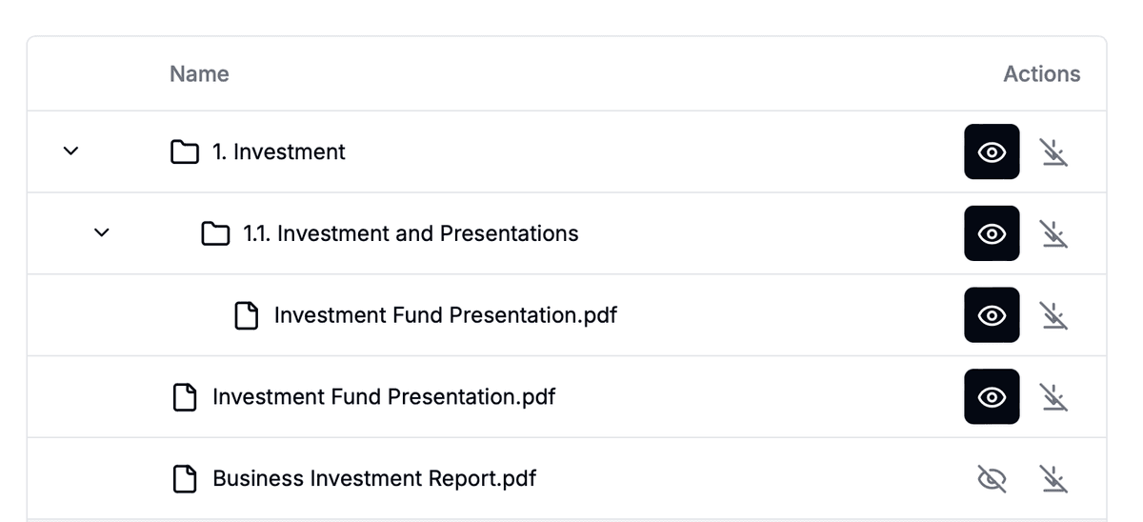1143x522 pixels.
Task: Click download icon for top-level Investment Fund Presentation.pdf
Action: (1053, 397)
